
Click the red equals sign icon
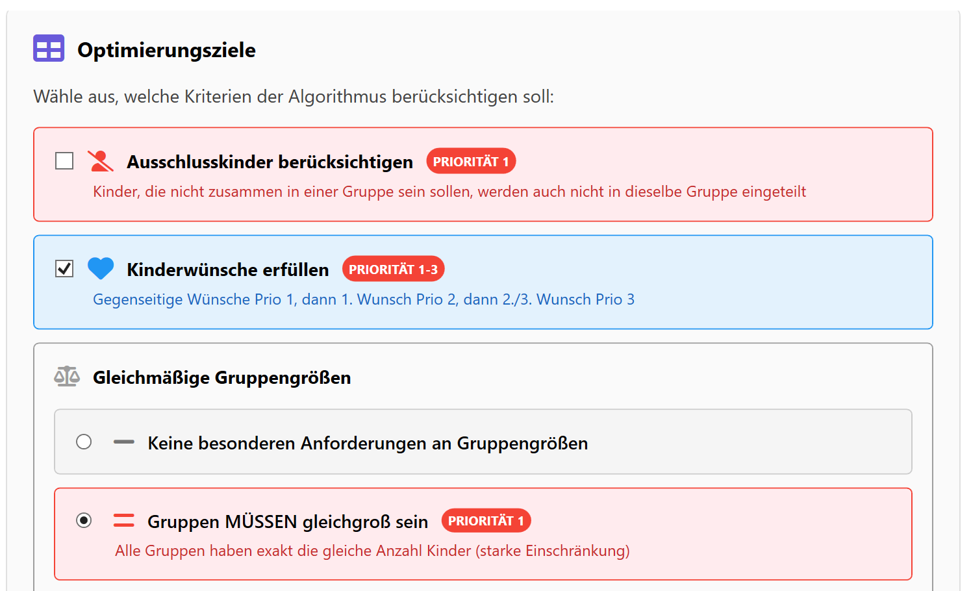click(123, 521)
